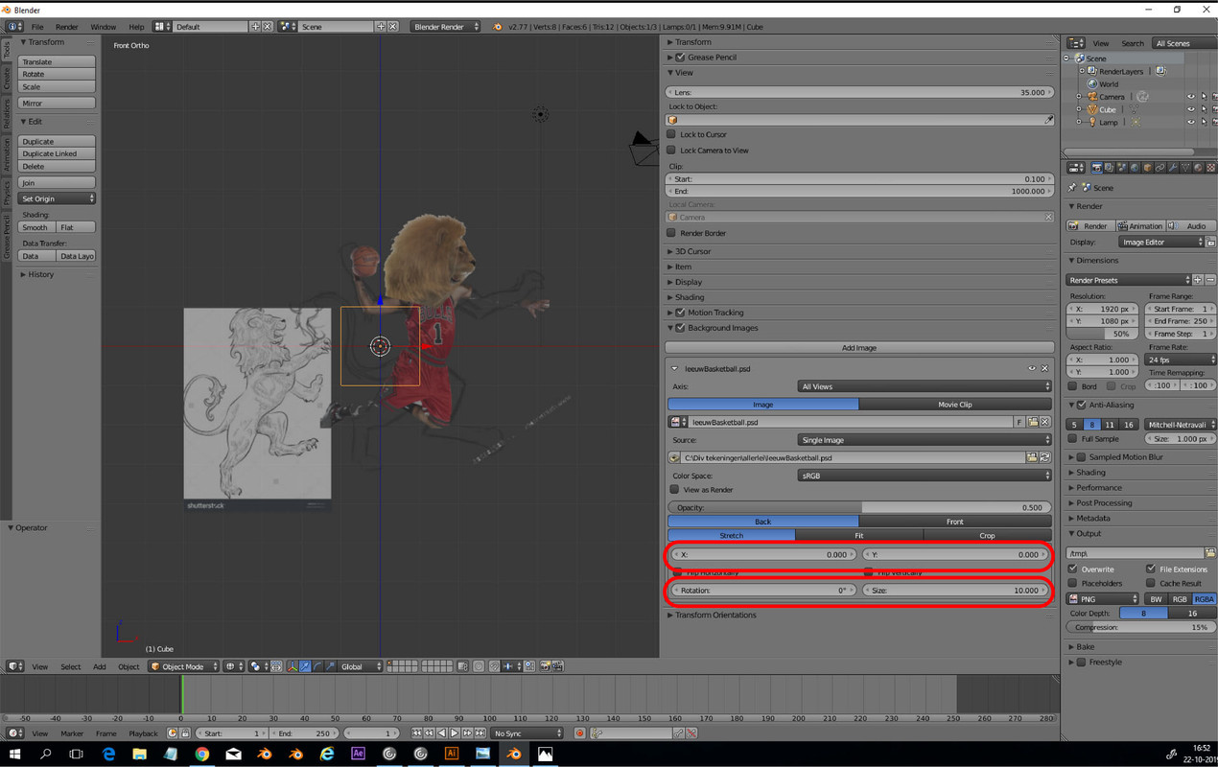Image resolution: width=1218 pixels, height=767 pixels.
Task: Open the Help menu
Action: pos(136,27)
